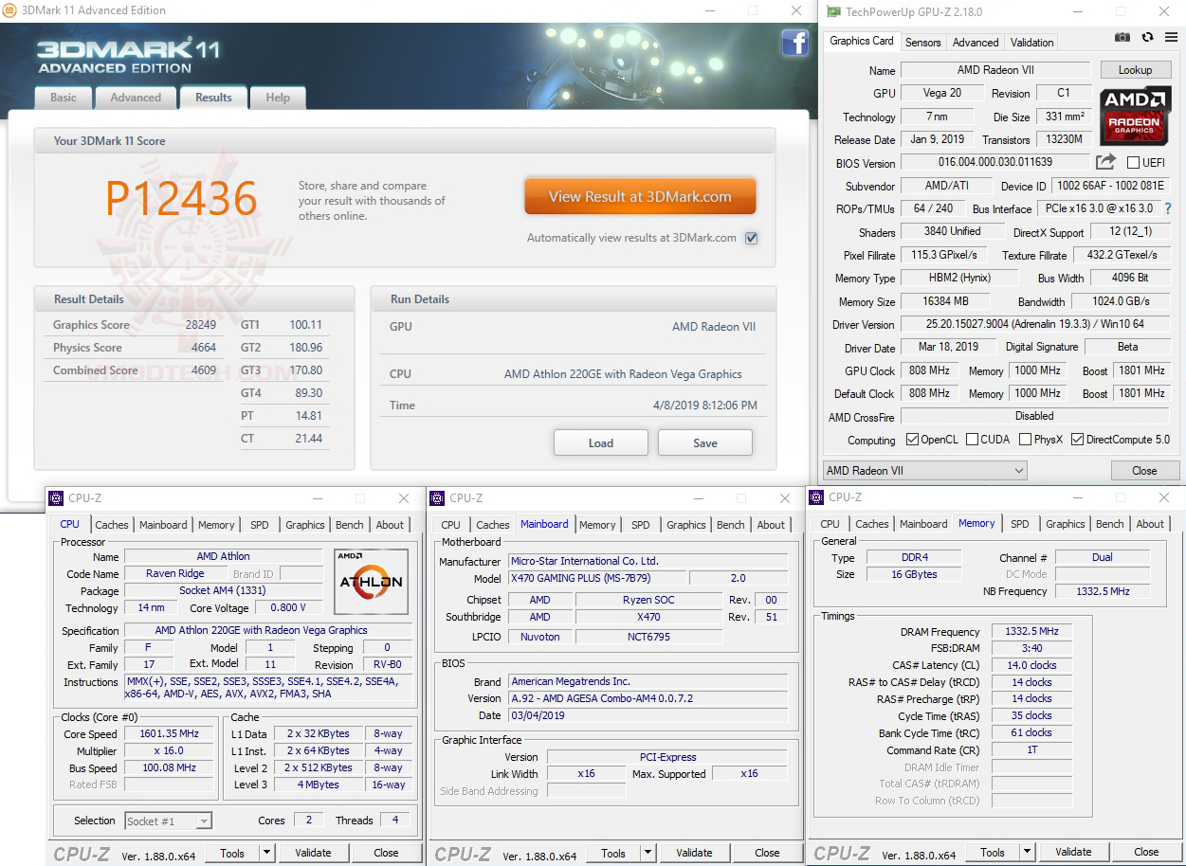This screenshot has width=1186, height=866.
Task: Toggle the OpenCL checkbox
Action: tap(912, 440)
